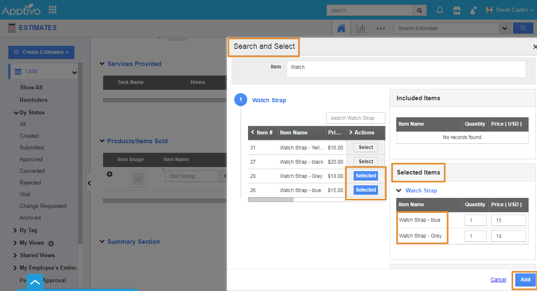Go to the Estimates home icon
The image size is (537, 291).
[x=341, y=28]
